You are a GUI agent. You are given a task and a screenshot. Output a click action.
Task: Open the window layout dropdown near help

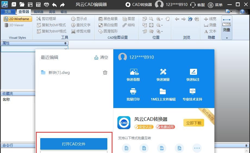229,11
